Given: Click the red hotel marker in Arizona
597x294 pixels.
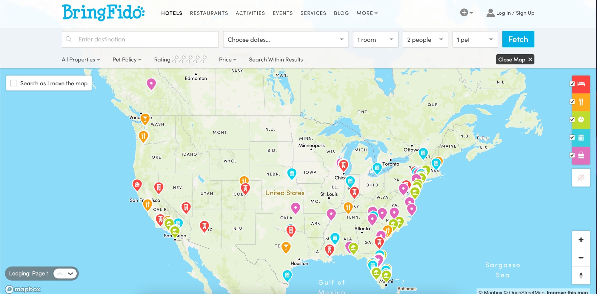Looking at the screenshot, I should [204, 226].
